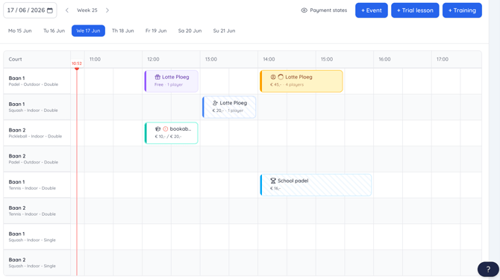Go to previous week arrow
Image resolution: width=500 pixels, height=280 pixels.
67,10
